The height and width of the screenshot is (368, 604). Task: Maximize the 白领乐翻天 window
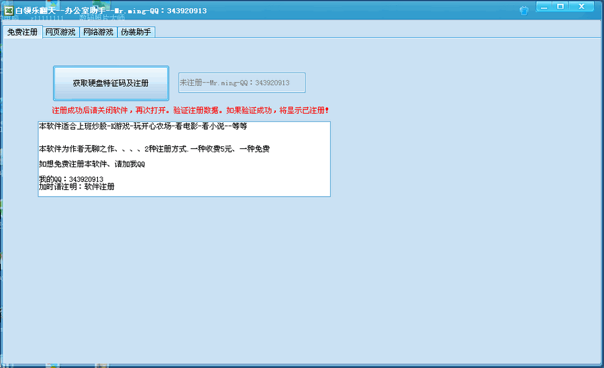[x=560, y=7]
